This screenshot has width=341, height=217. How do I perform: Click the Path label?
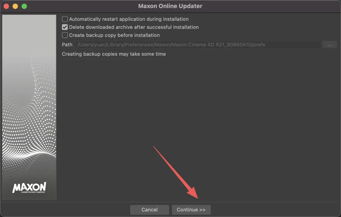pos(67,45)
